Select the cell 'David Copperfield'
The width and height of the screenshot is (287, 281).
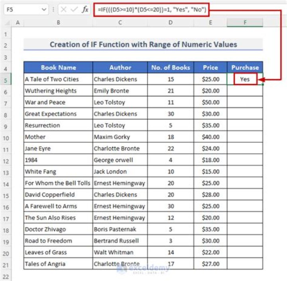(x=58, y=194)
